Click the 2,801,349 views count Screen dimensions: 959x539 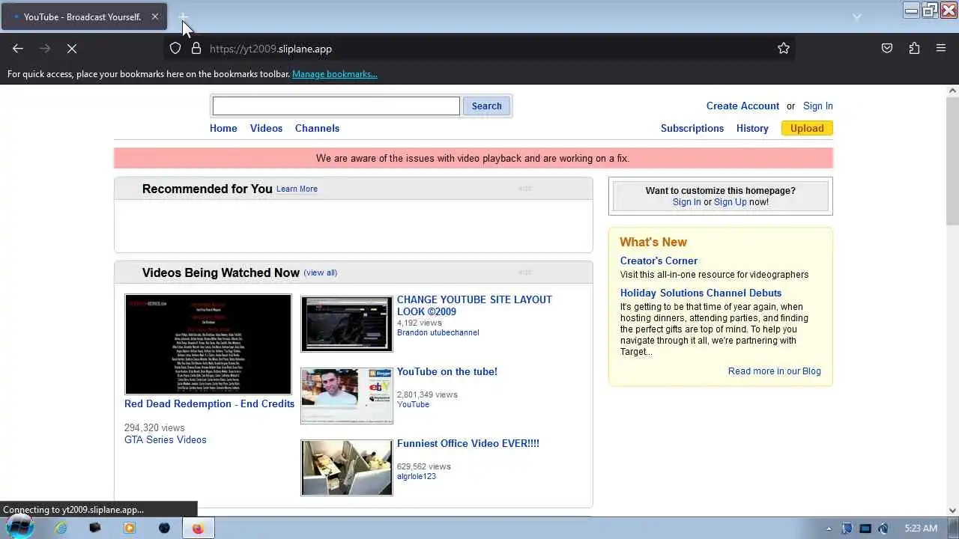pyautogui.click(x=427, y=395)
